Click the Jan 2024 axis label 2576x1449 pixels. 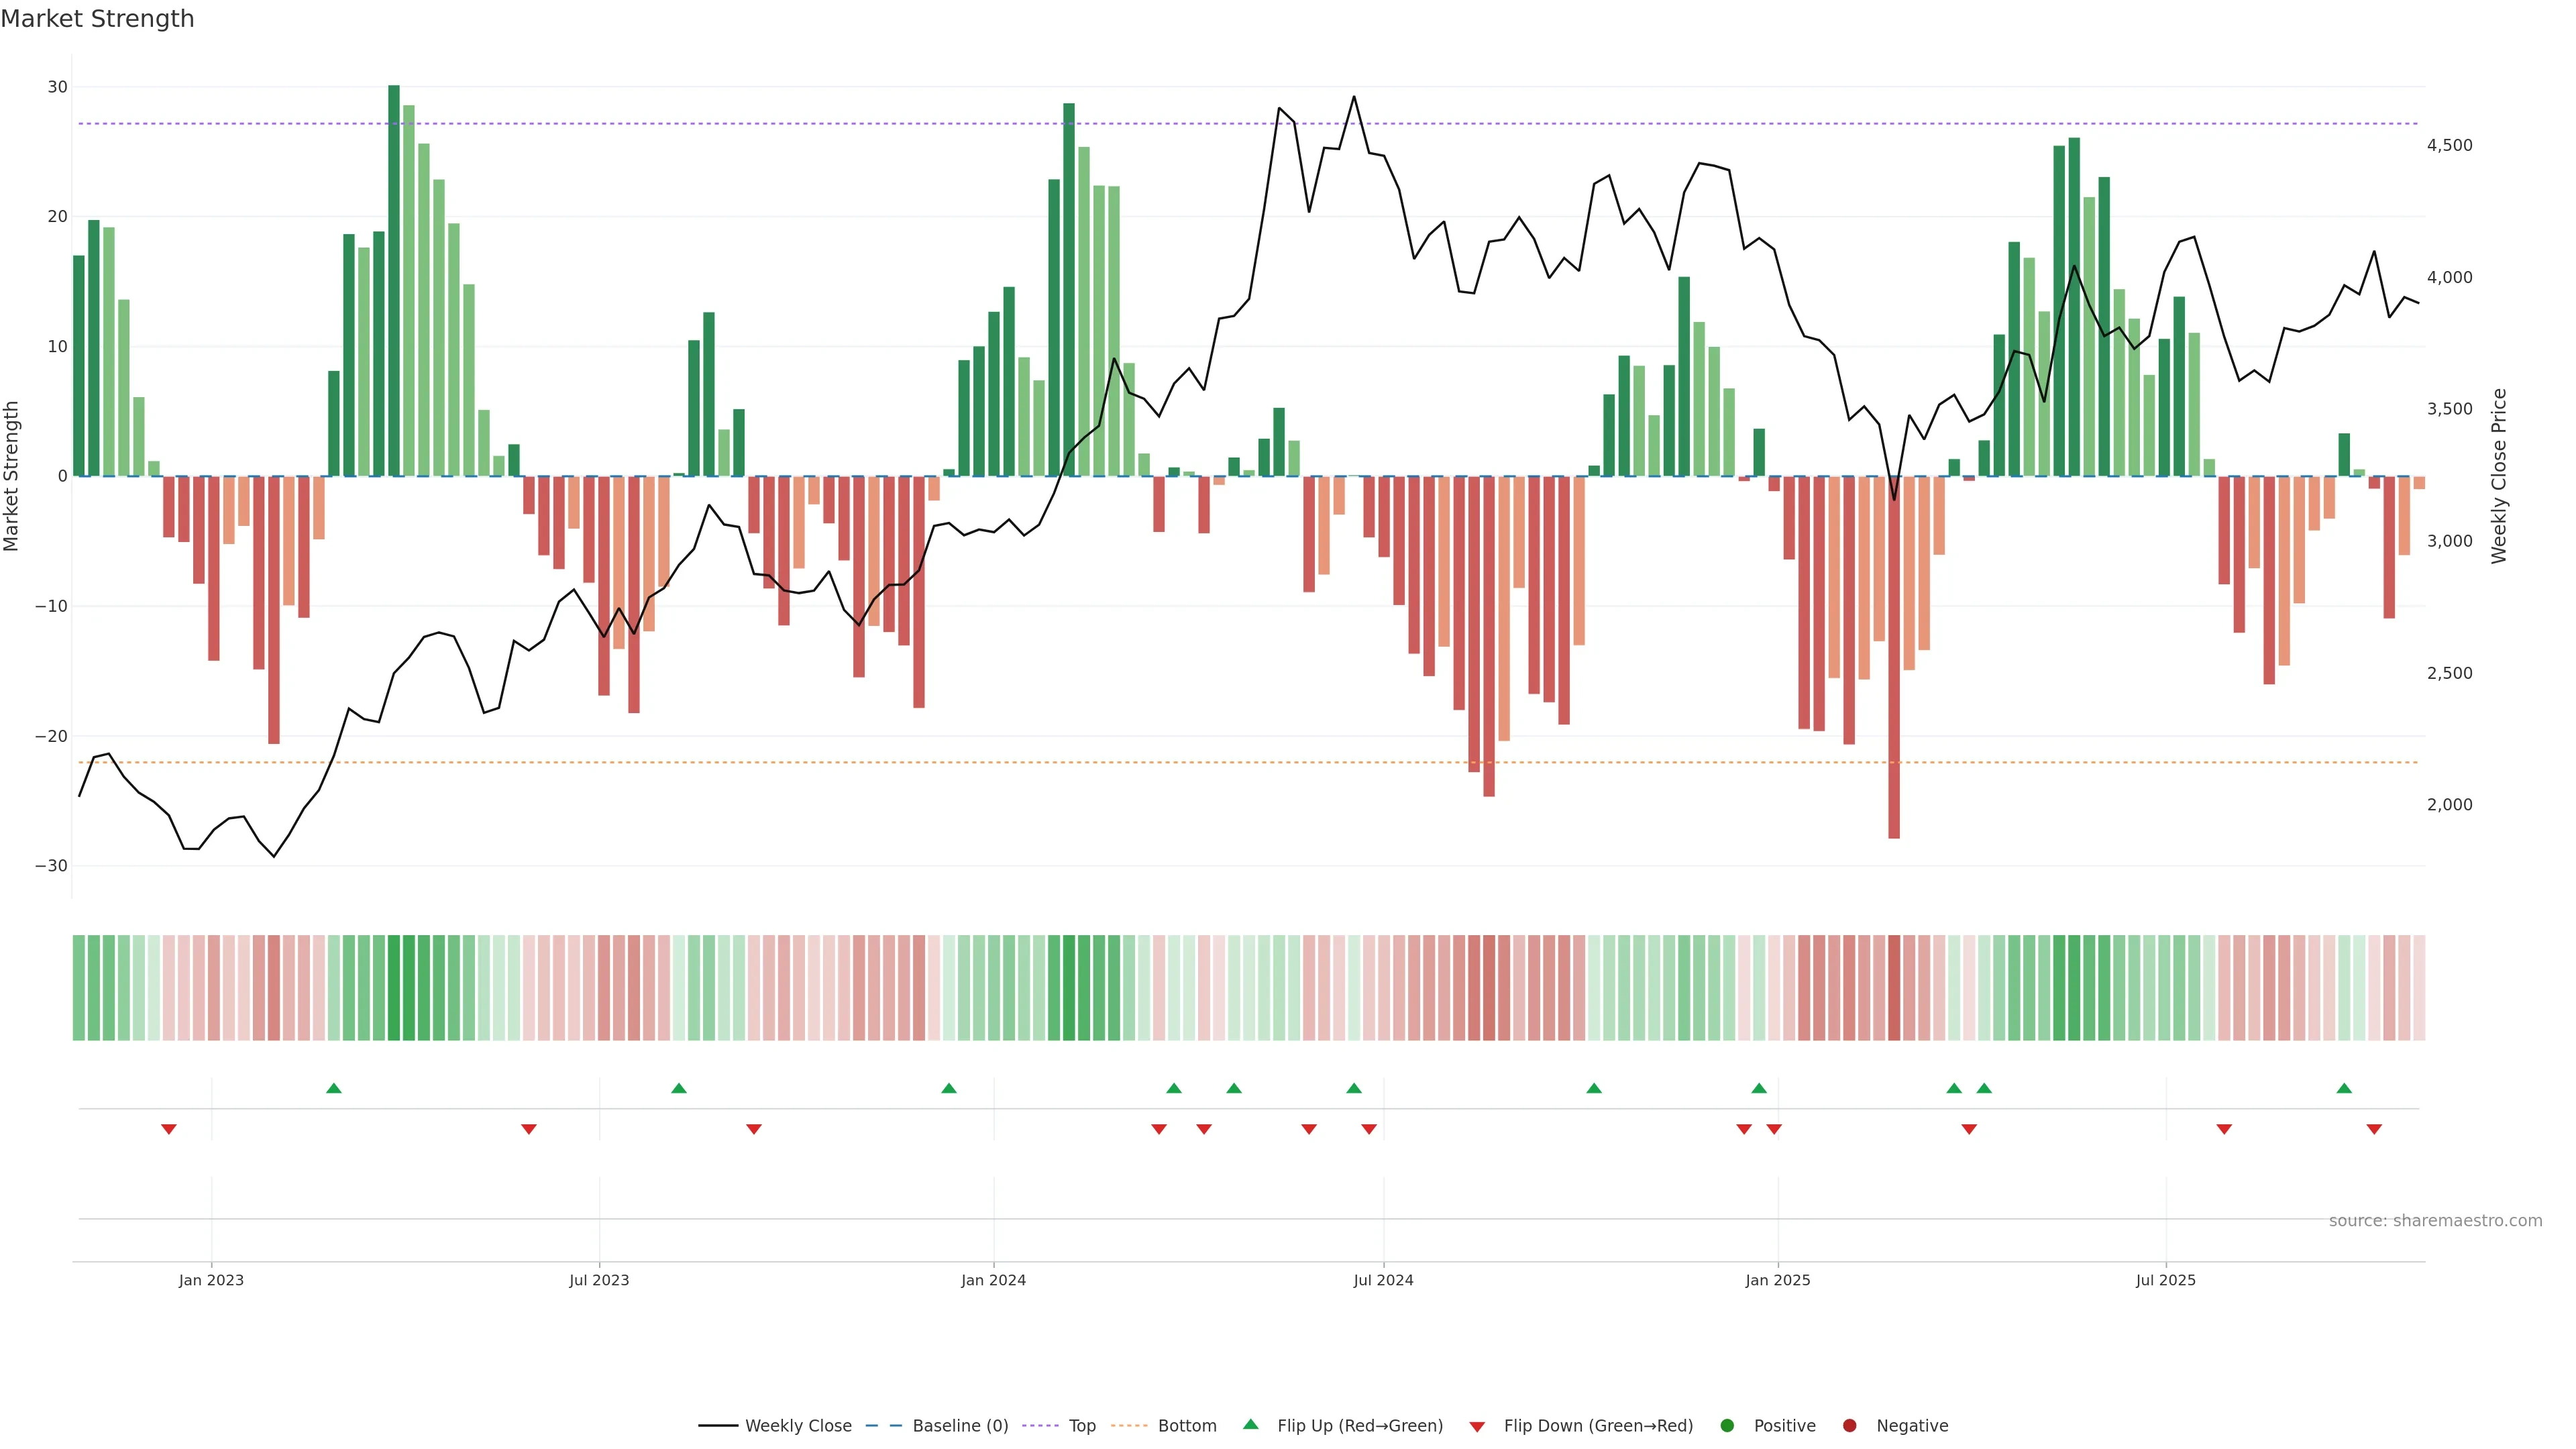993,1280
